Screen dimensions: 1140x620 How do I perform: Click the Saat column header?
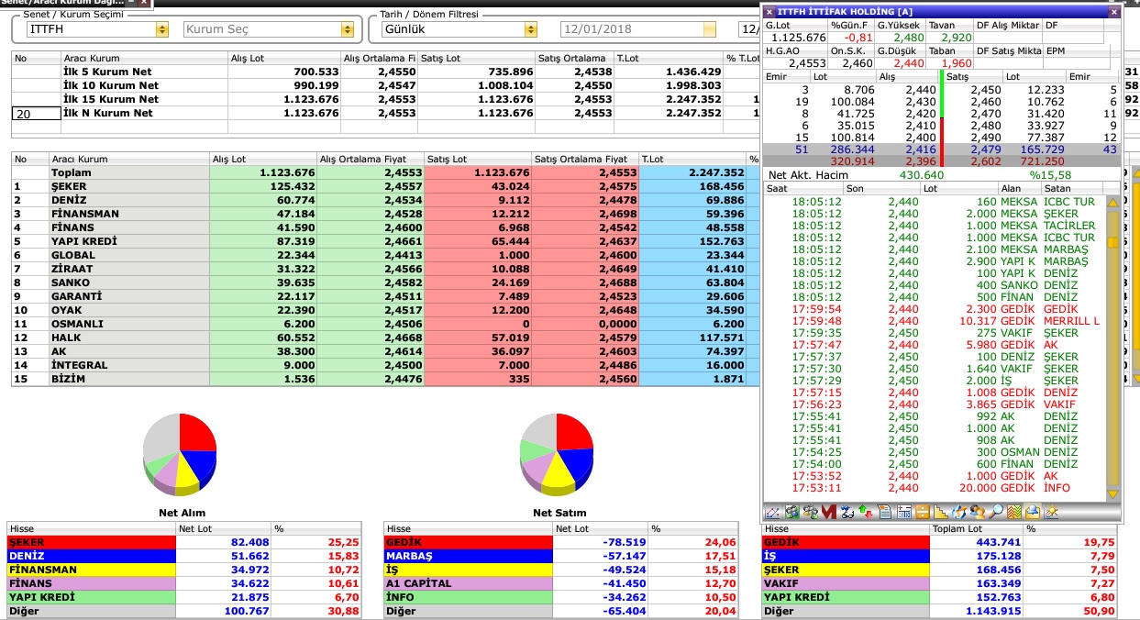click(x=802, y=188)
